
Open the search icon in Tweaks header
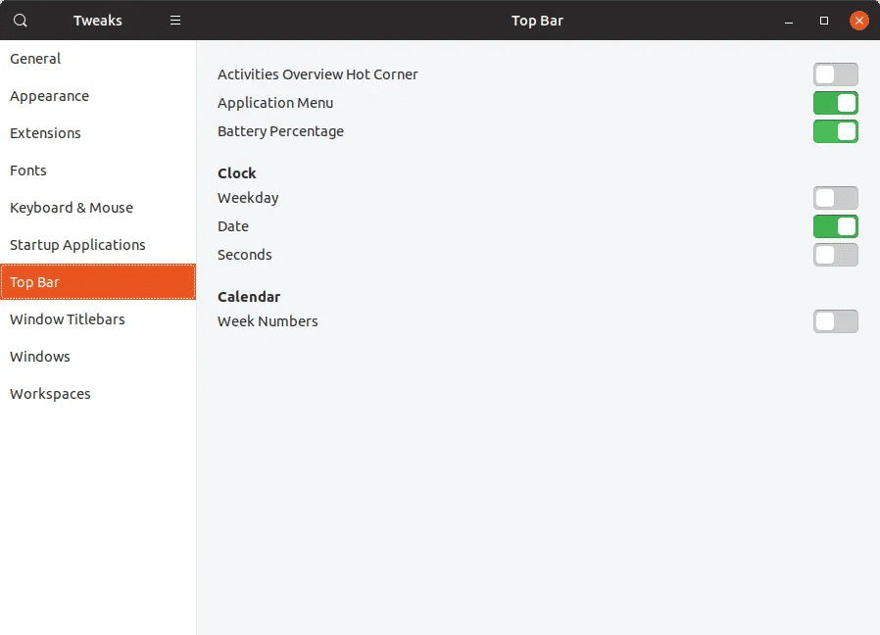tap(21, 21)
